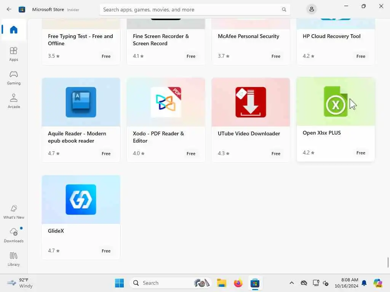Click the vertical scrollbar thumb
The image size is (390, 292).
click(x=388, y=262)
